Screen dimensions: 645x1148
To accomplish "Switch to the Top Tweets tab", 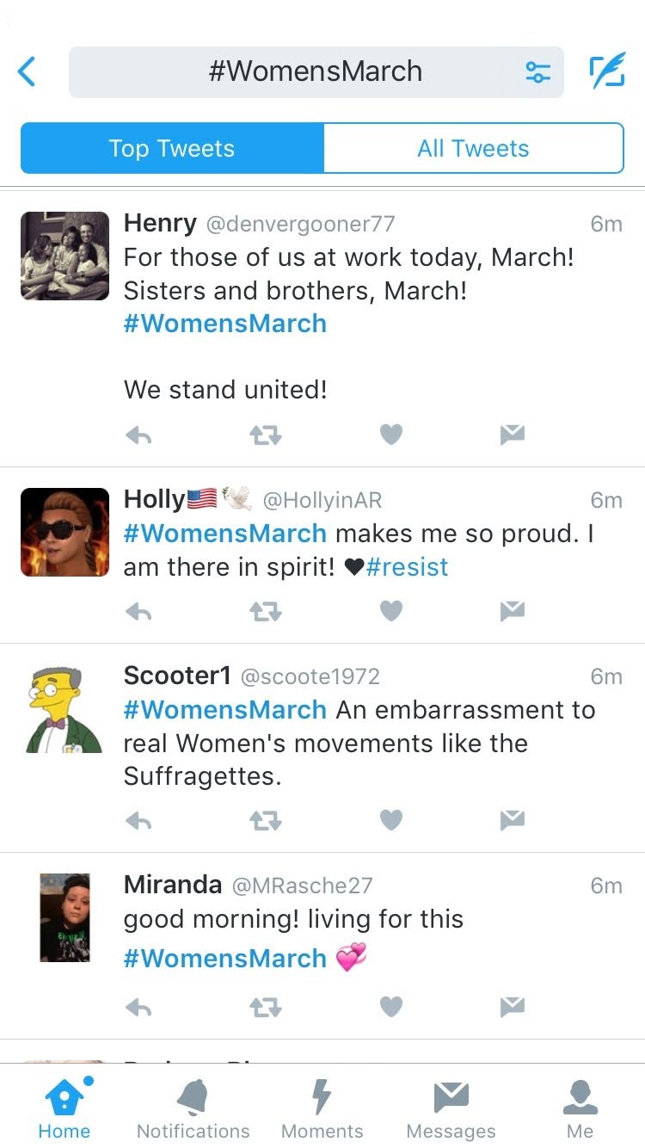I will click(x=172, y=148).
